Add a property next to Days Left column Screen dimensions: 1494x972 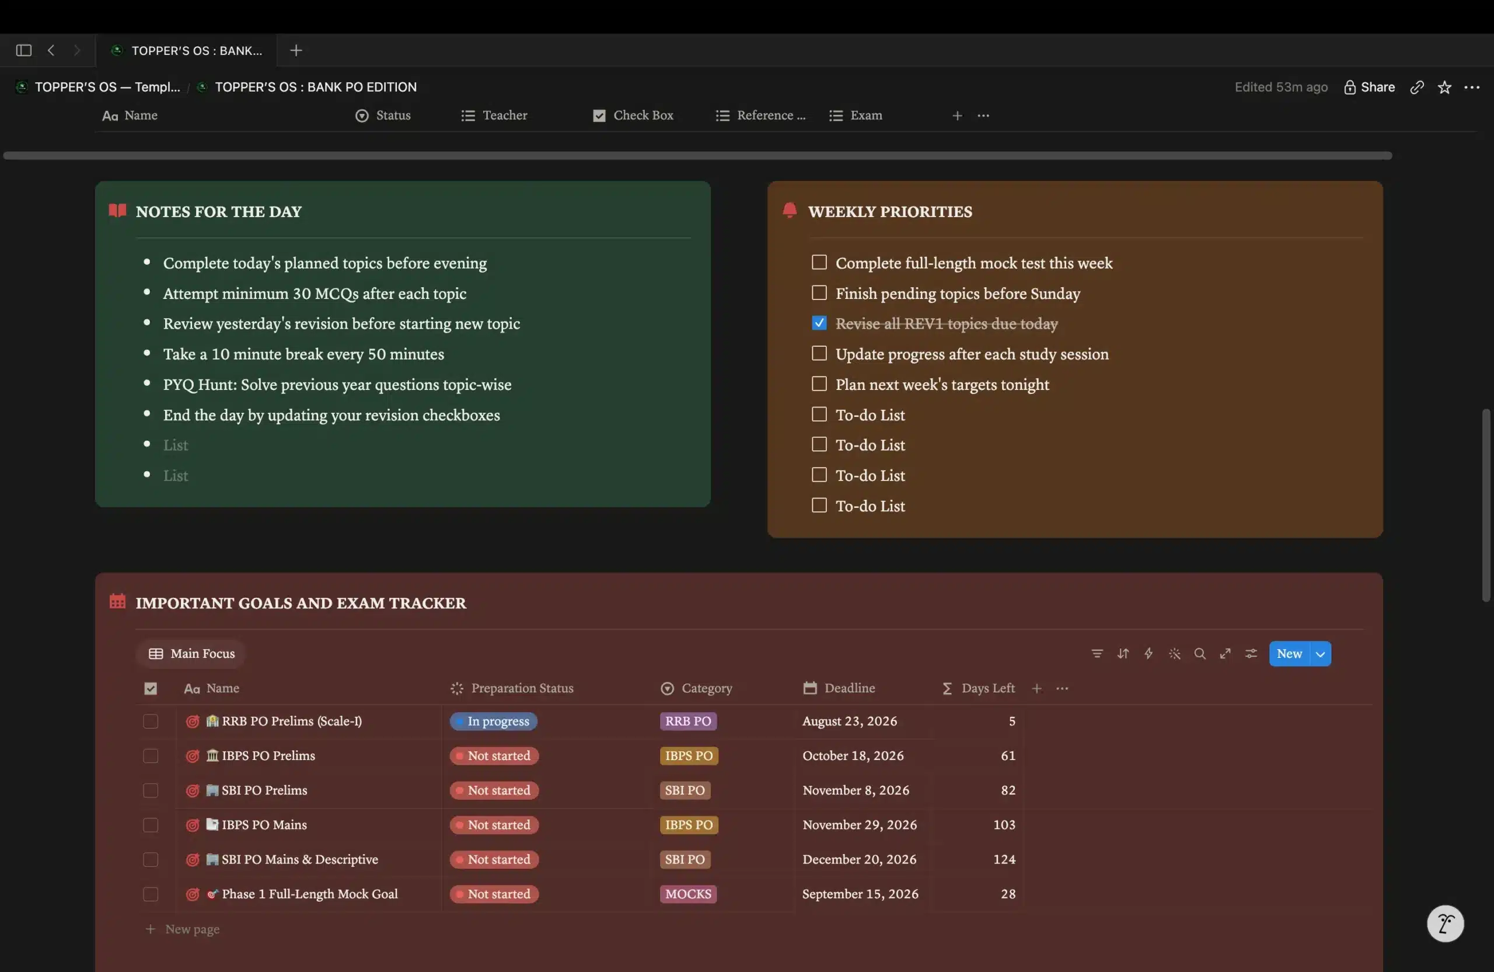point(1036,688)
